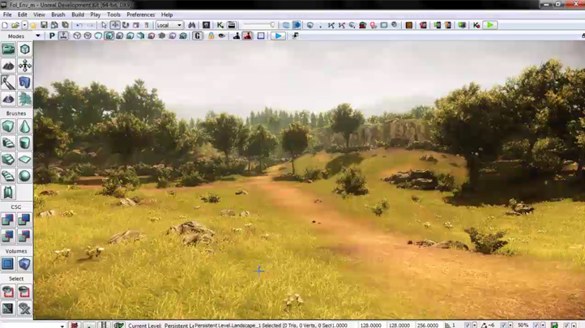Activate the Rotate widget tool
The image size is (585, 328).
click(x=126, y=25)
